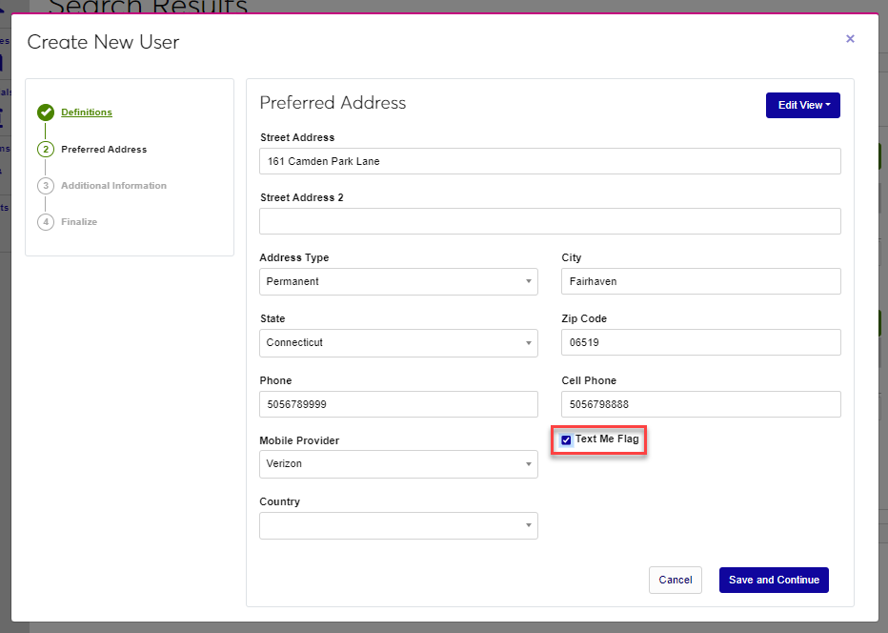Expand the empty Country dropdown
The image size is (888, 633).
tap(398, 525)
